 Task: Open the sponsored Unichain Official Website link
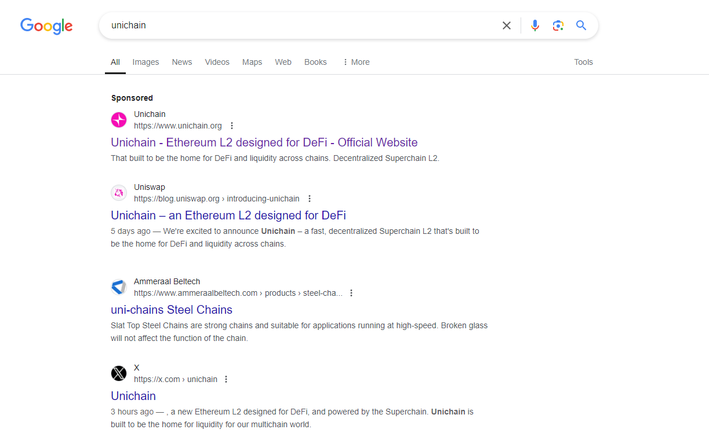(264, 142)
